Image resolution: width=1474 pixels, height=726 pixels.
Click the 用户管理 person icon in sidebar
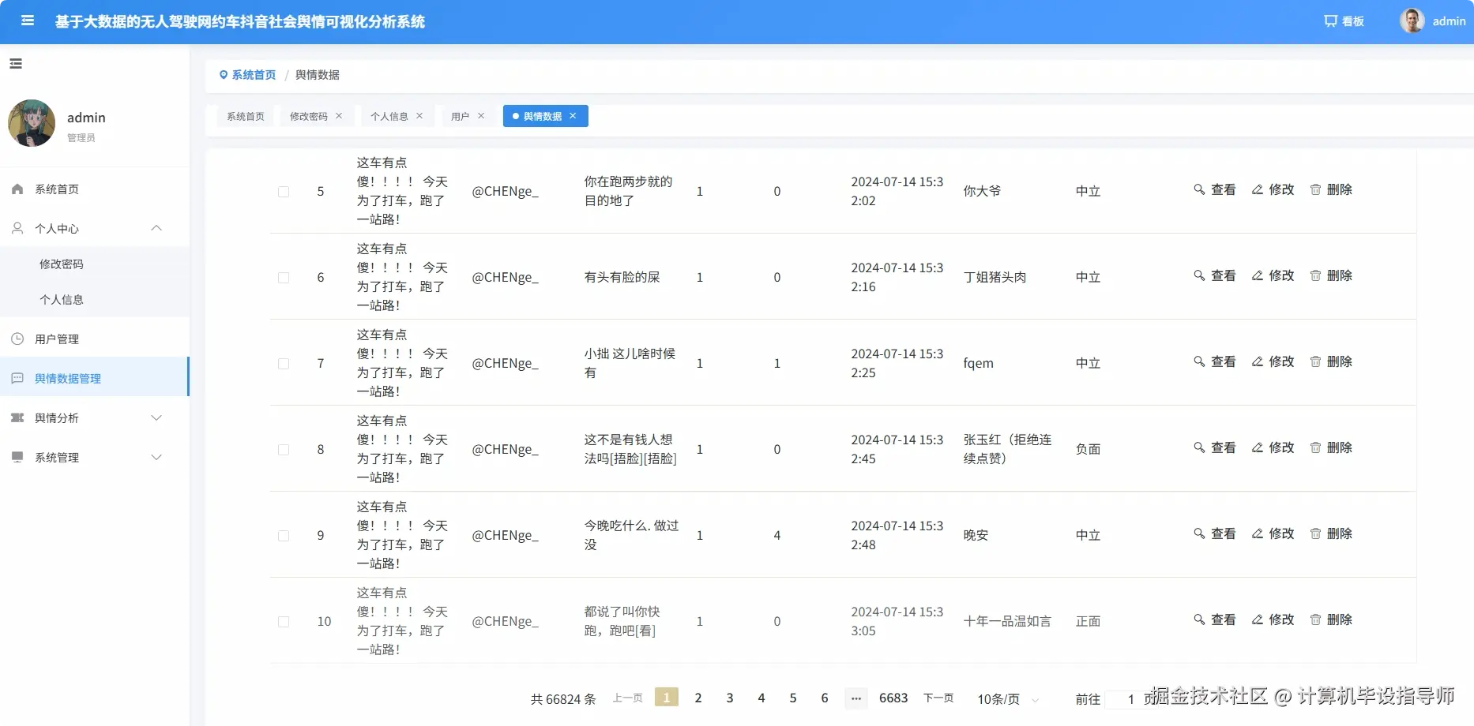pos(17,339)
